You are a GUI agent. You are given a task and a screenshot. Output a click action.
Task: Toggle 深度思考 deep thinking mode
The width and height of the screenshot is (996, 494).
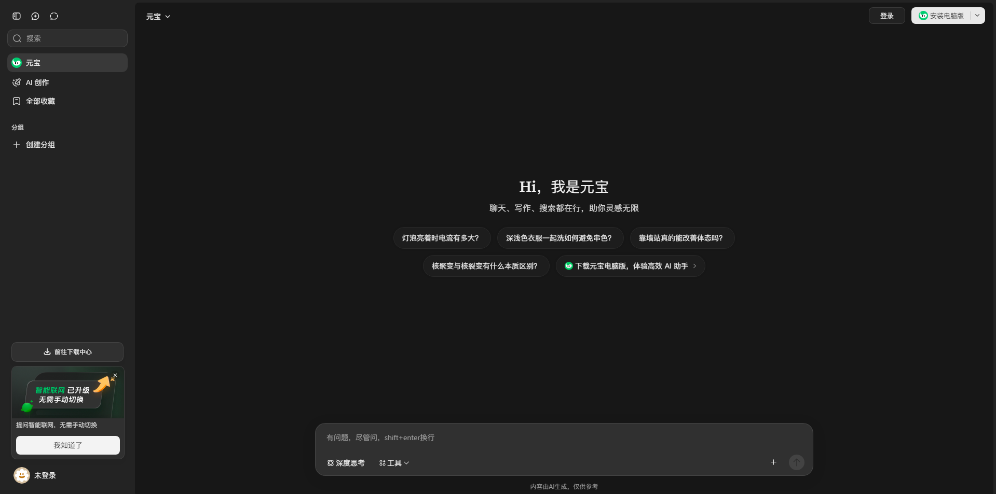click(x=346, y=463)
